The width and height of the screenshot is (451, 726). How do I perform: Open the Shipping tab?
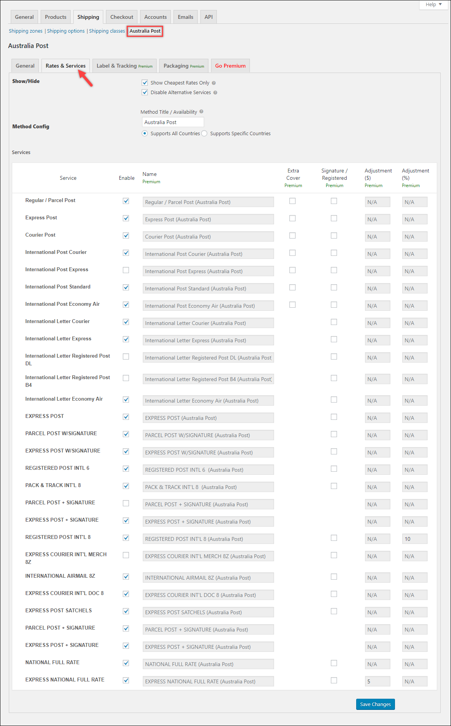[x=88, y=17]
